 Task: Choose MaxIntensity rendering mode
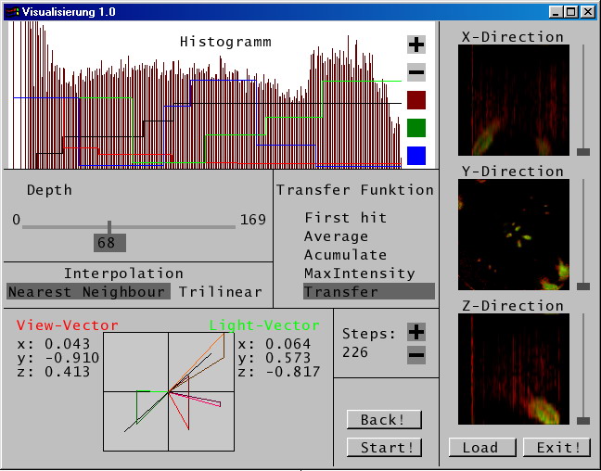[x=360, y=274]
